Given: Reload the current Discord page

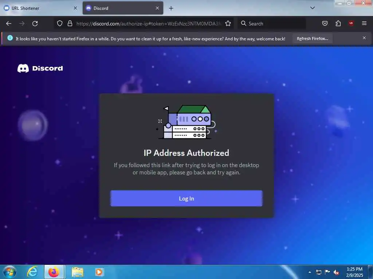Looking at the screenshot, I should (35, 24).
